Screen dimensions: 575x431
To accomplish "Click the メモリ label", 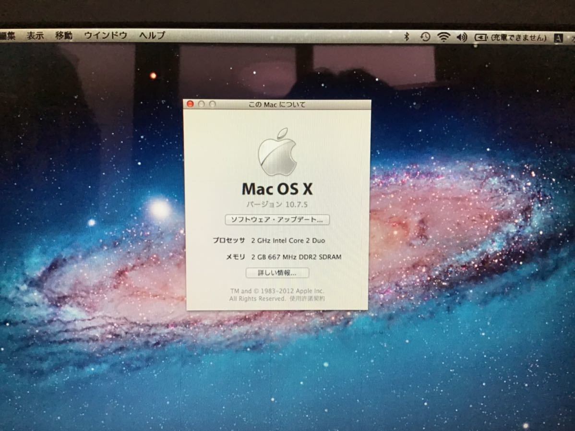I will (235, 257).
